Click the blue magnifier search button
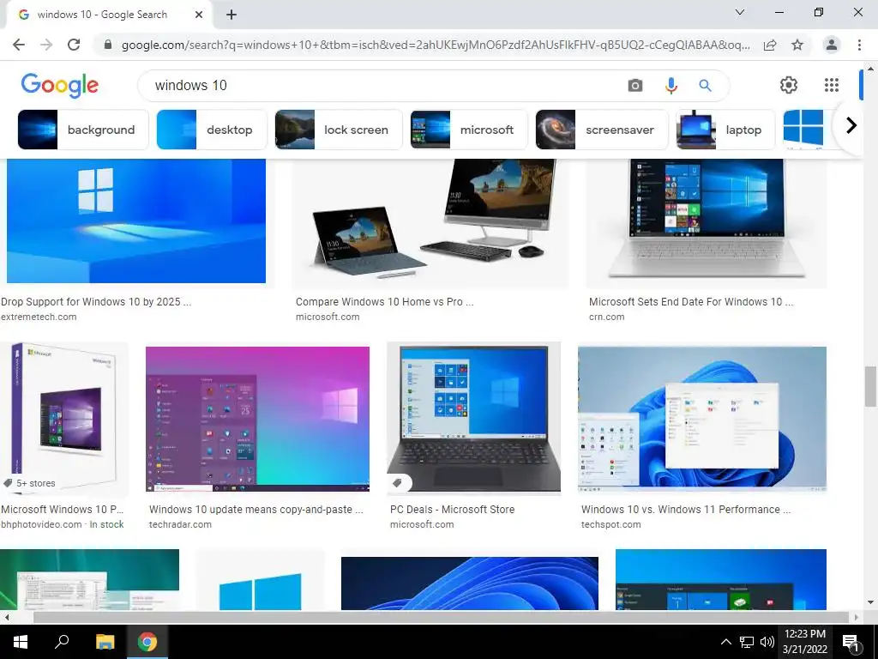This screenshot has width=878, height=659. (705, 85)
